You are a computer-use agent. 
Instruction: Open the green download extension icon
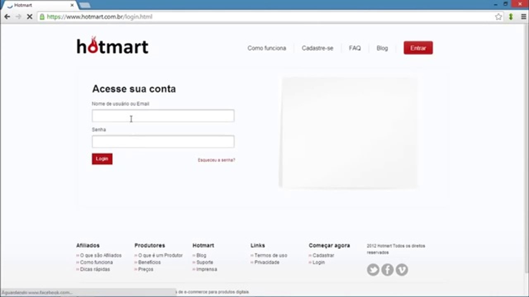(x=511, y=17)
